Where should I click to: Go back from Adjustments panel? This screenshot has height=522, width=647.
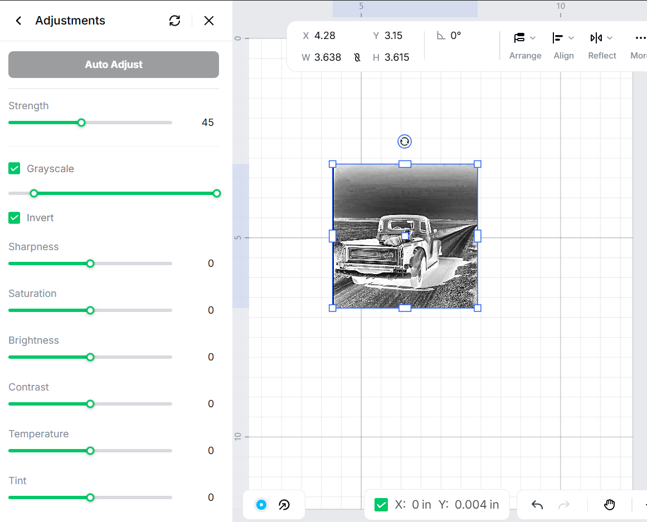(18, 21)
